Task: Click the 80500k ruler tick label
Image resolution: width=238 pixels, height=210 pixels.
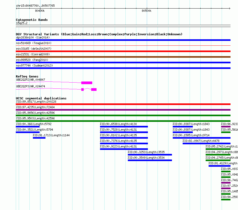Action: [x=147, y=11]
